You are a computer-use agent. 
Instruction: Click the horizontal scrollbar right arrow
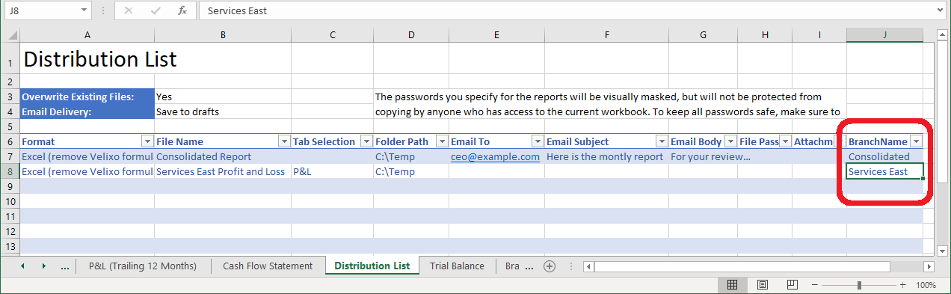(929, 266)
